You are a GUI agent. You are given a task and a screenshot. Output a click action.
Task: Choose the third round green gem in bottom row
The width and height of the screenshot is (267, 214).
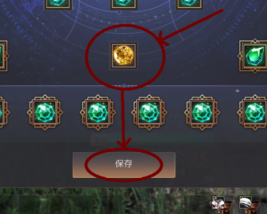click(149, 113)
